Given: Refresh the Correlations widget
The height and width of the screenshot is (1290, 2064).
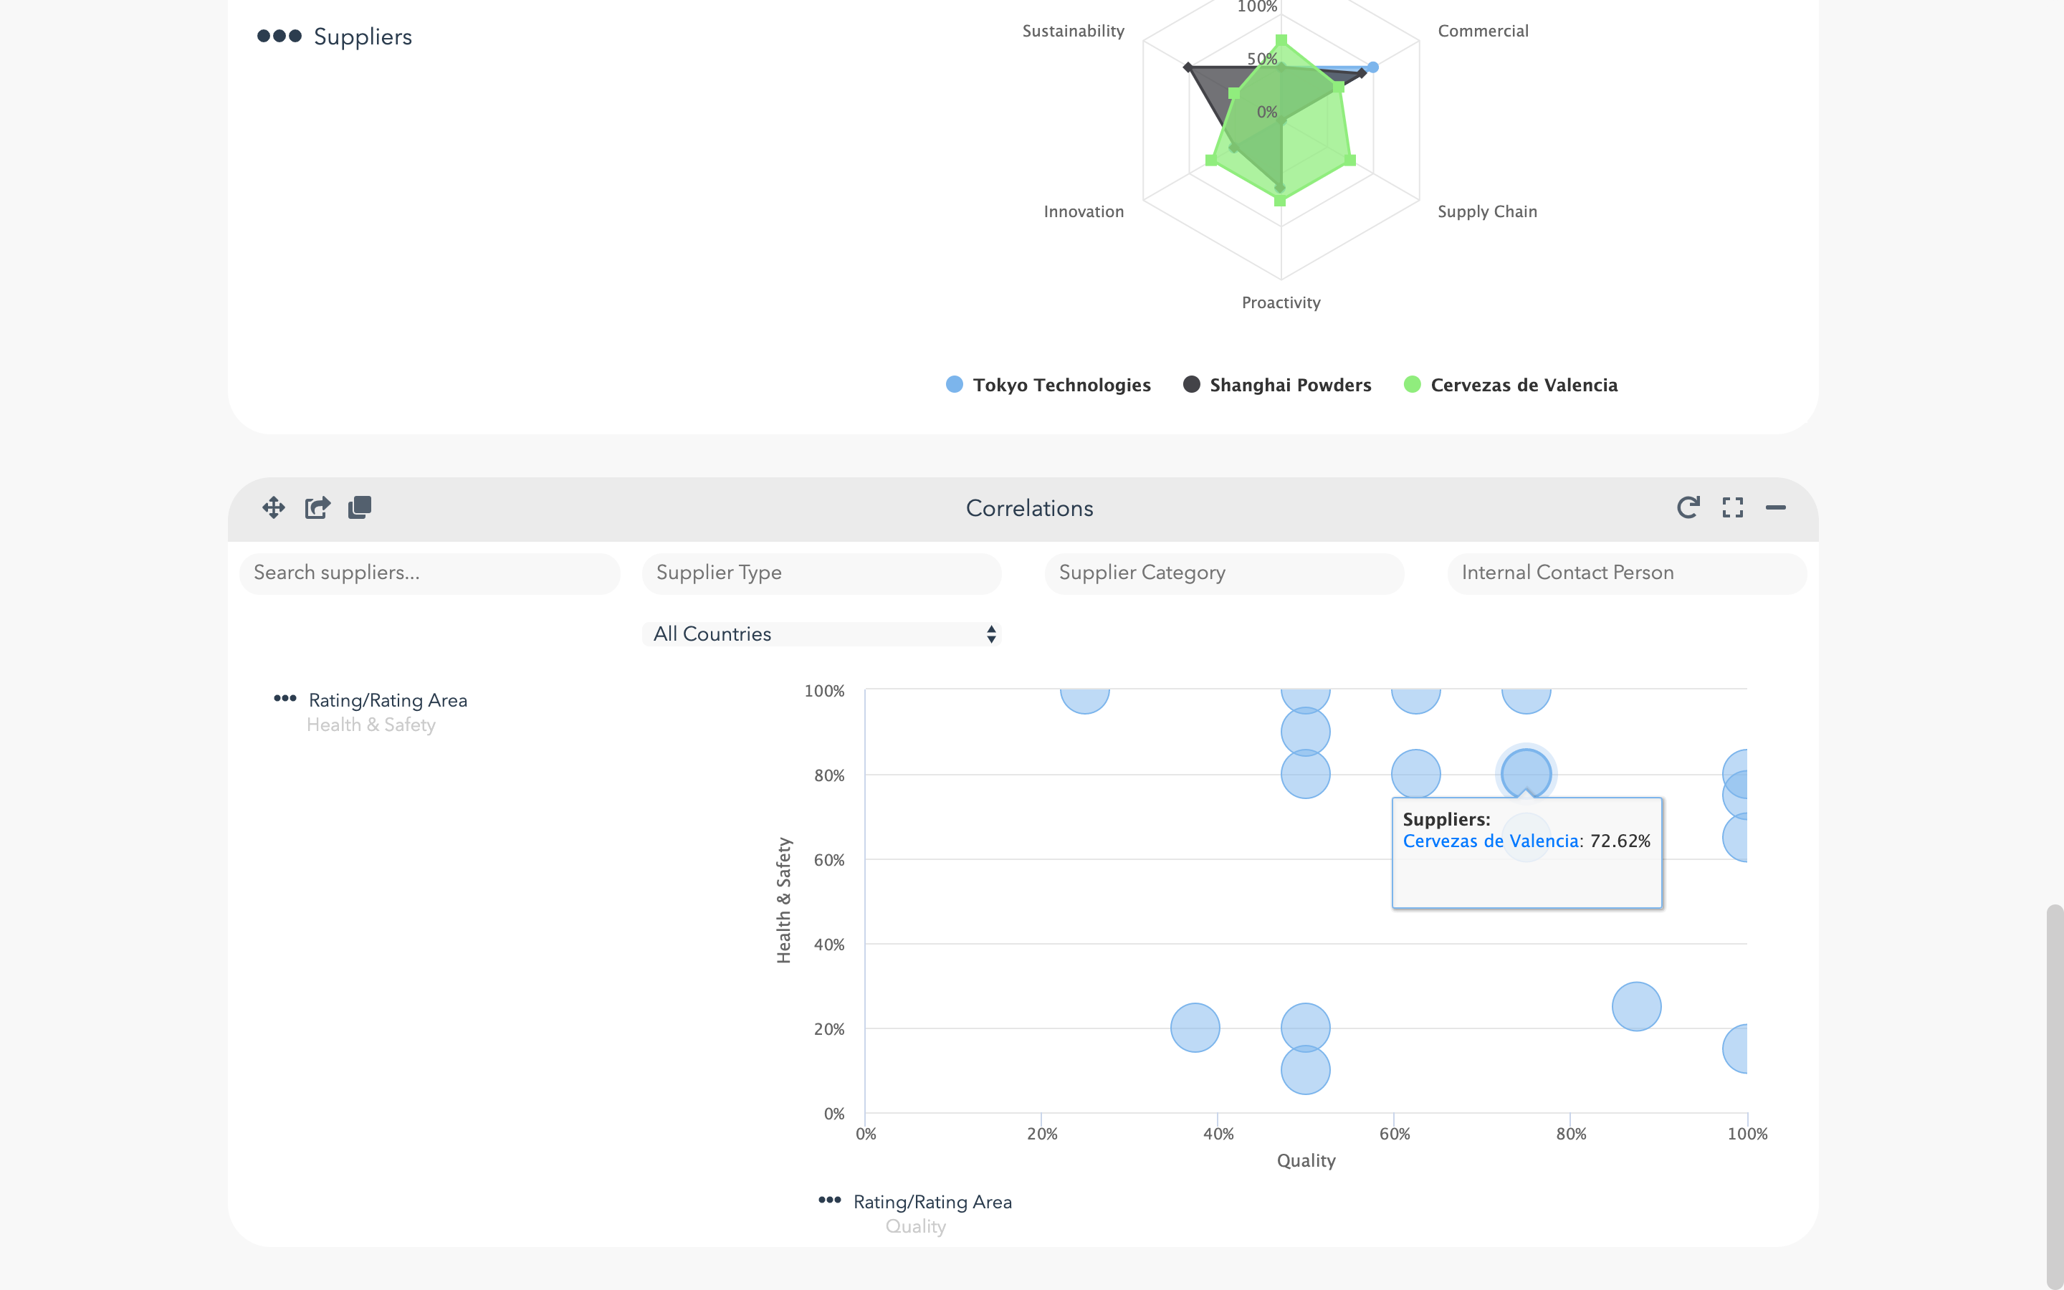Looking at the screenshot, I should 1688,507.
